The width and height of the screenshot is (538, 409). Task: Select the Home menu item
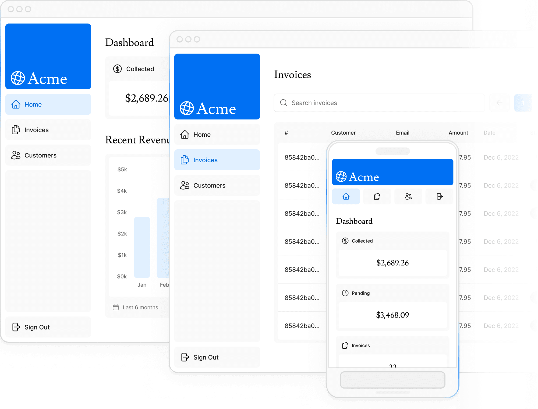pos(48,104)
